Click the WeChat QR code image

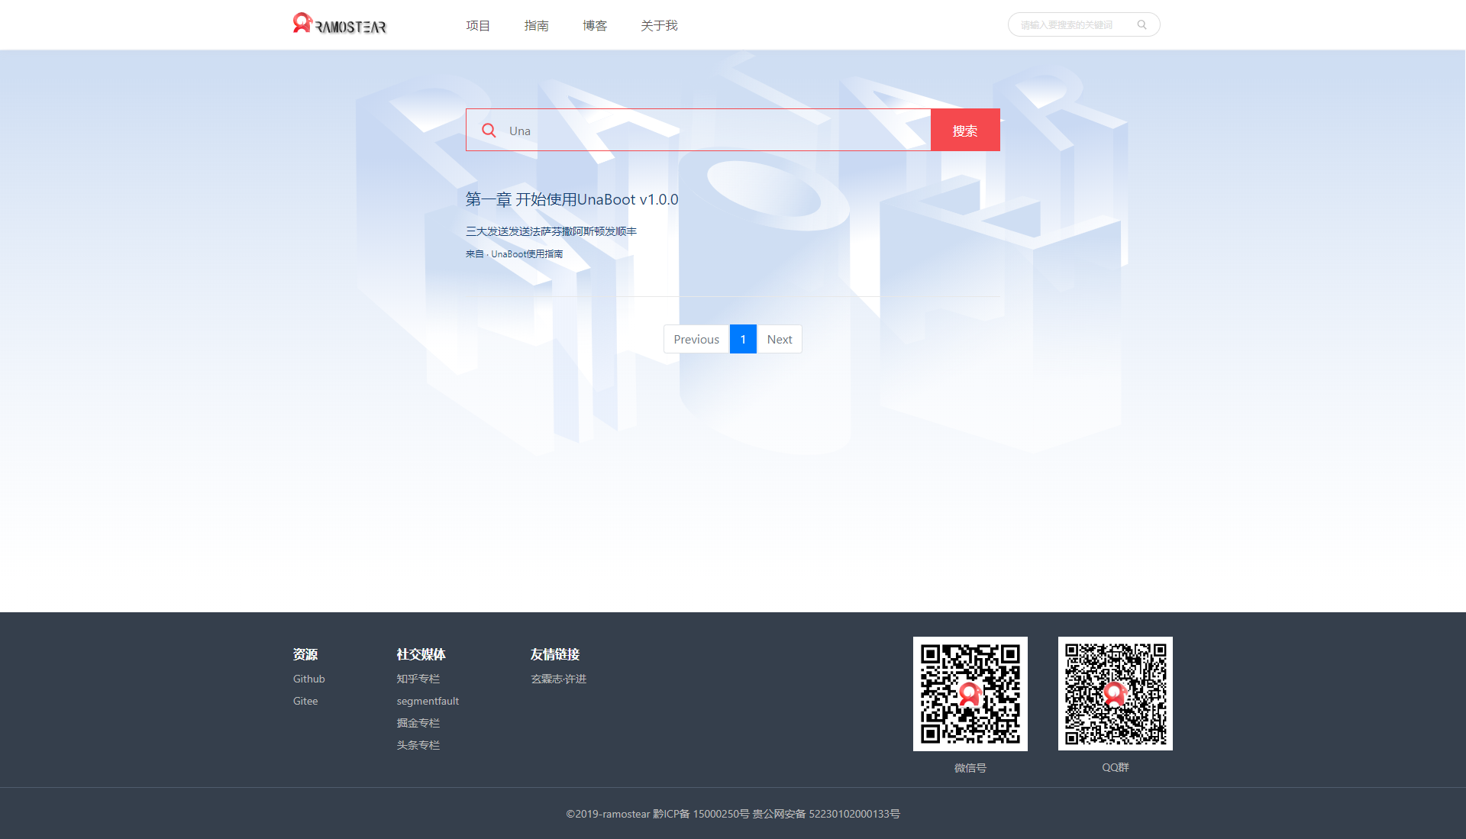pyautogui.click(x=970, y=693)
